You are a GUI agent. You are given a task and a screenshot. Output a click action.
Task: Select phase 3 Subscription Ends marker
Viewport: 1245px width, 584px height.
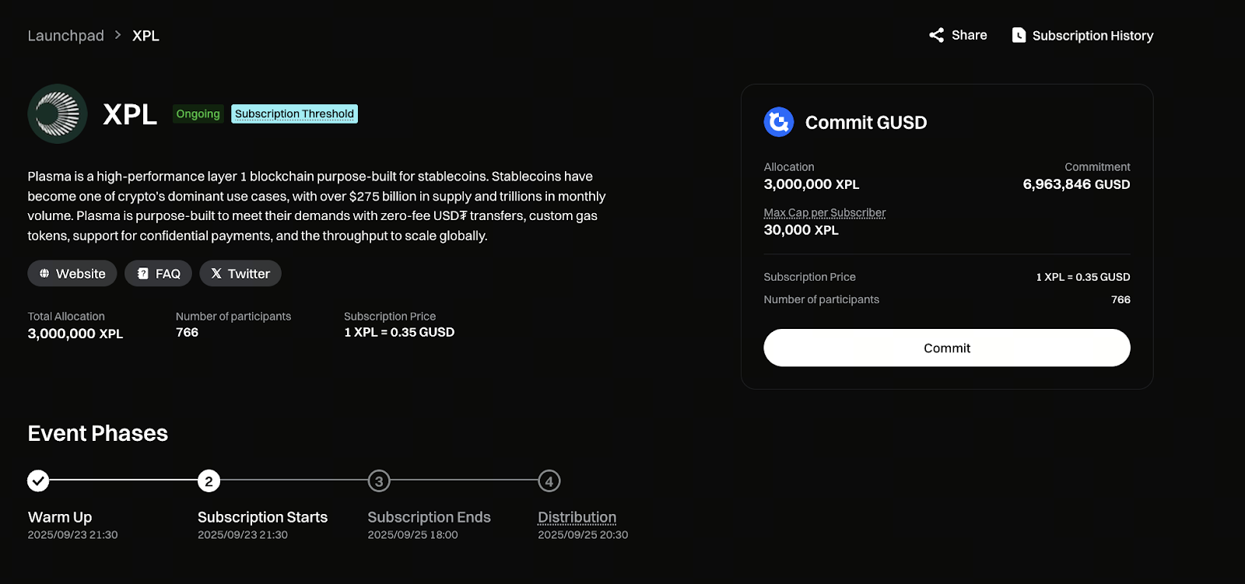pyautogui.click(x=379, y=481)
